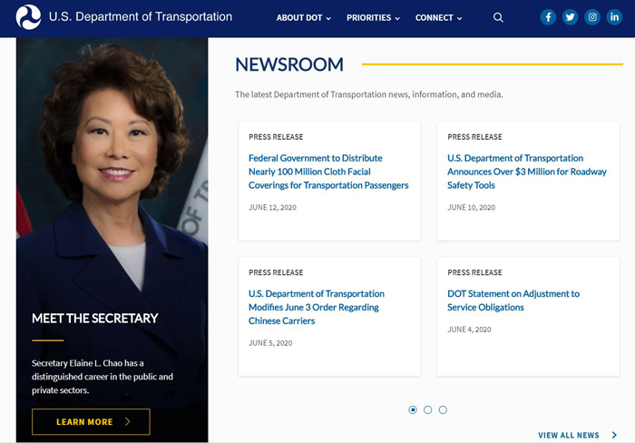Image resolution: width=635 pixels, height=443 pixels.
Task: Click Press Release label above Roadway Safety article
Action: (x=474, y=137)
